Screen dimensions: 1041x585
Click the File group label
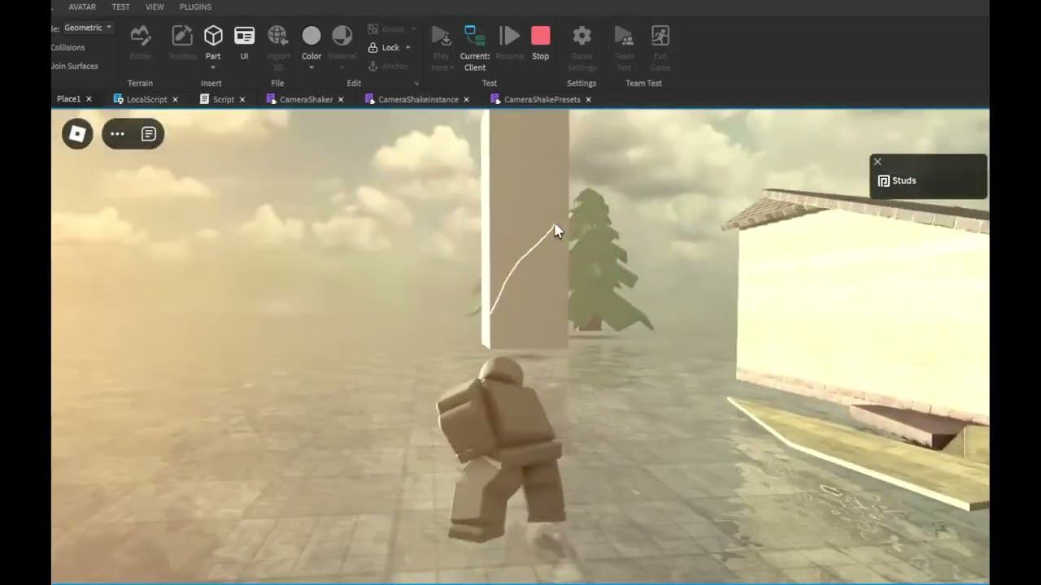277,84
